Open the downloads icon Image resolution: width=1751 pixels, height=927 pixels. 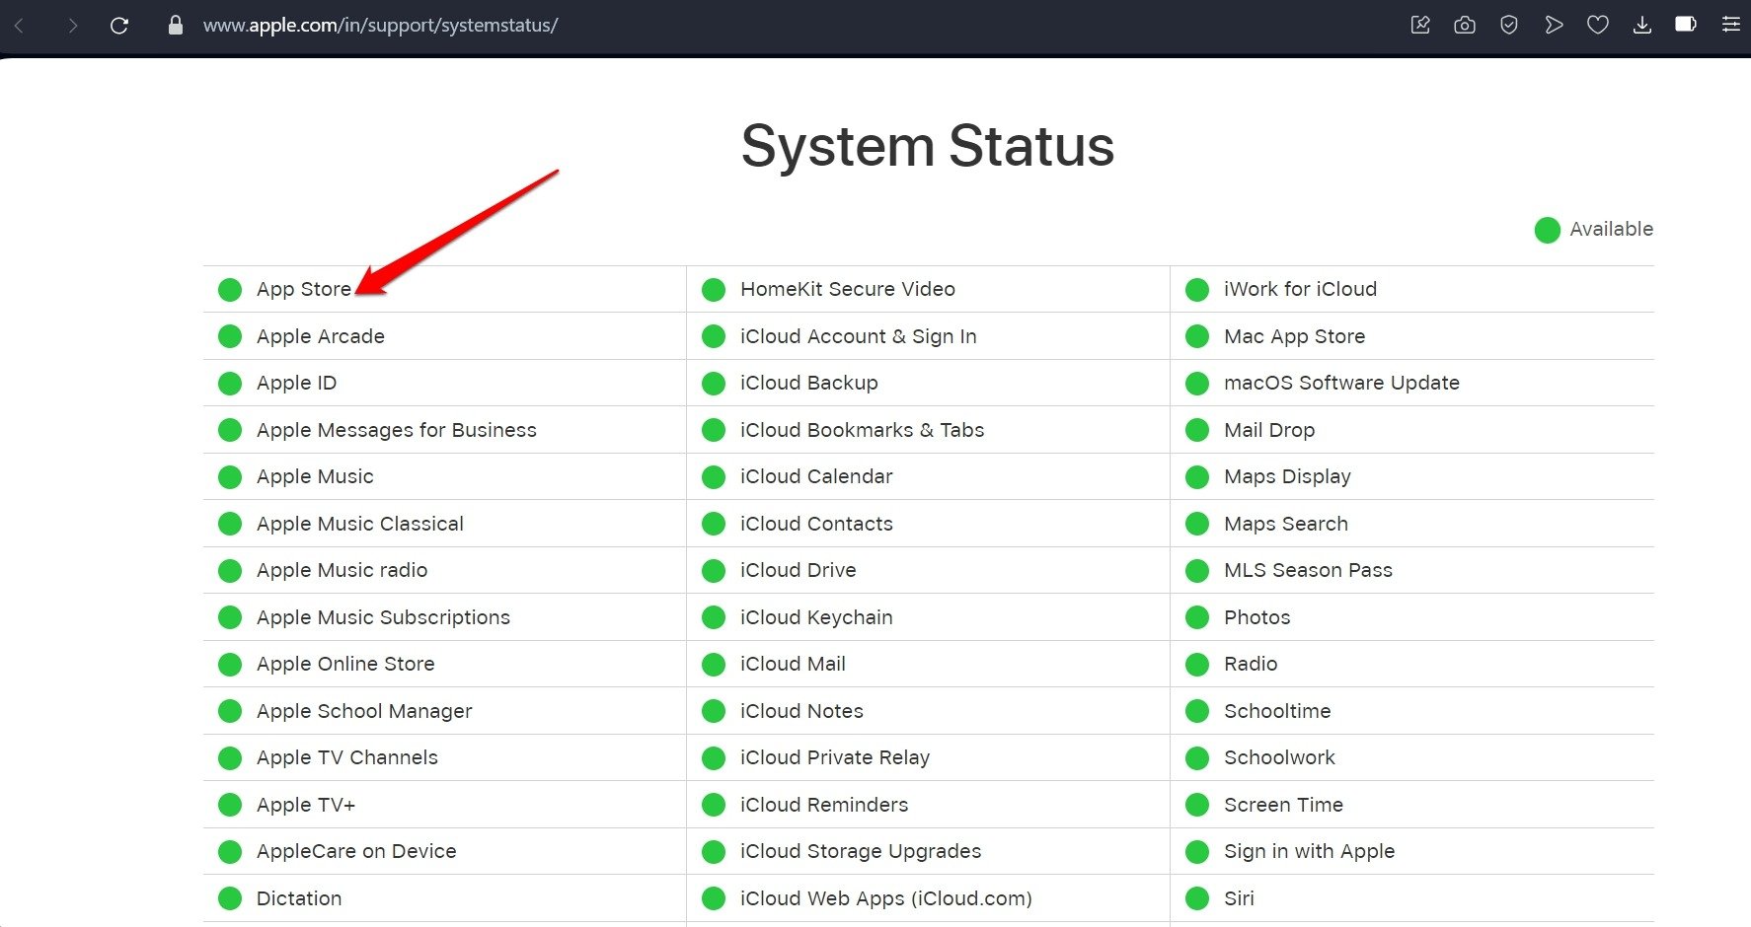1642,25
